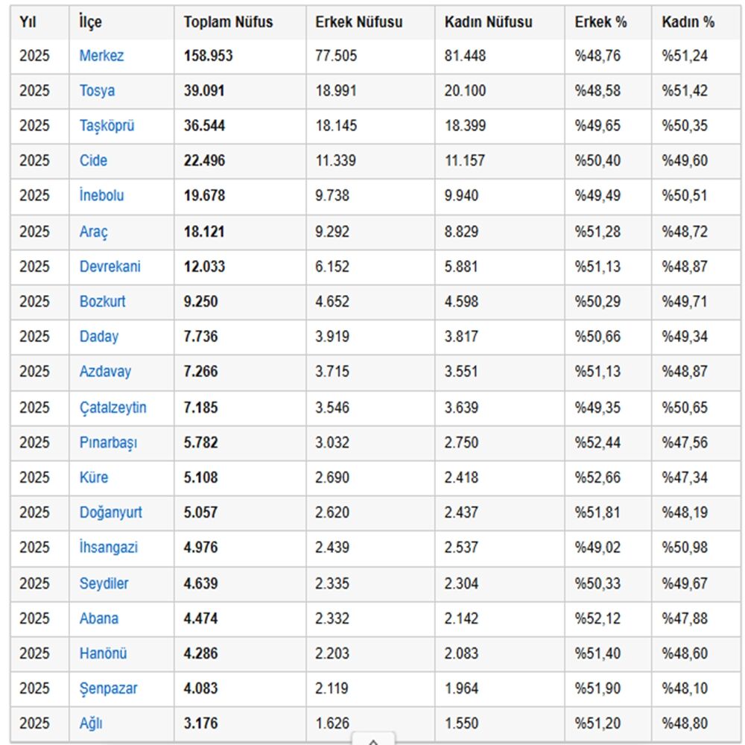745x745 pixels.
Task: Click the Toplam Nüfus column header
Action: pyautogui.click(x=228, y=22)
